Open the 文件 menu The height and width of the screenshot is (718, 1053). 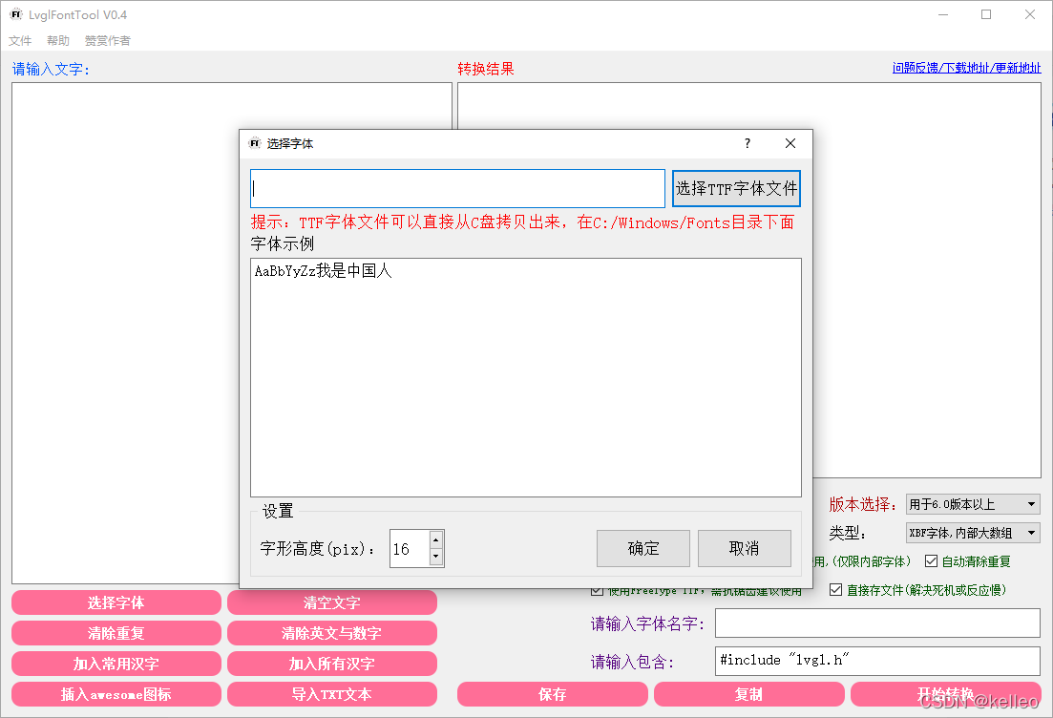tap(20, 40)
